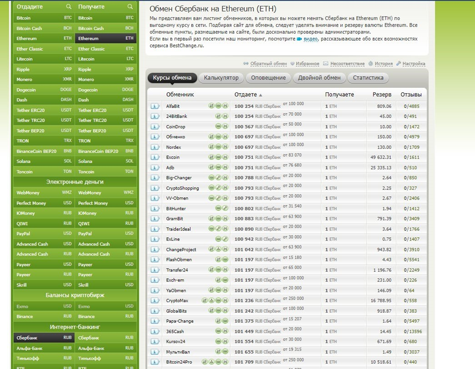Click the arrows icon beside Обратный обмен
The image size is (475, 369).
246,63
